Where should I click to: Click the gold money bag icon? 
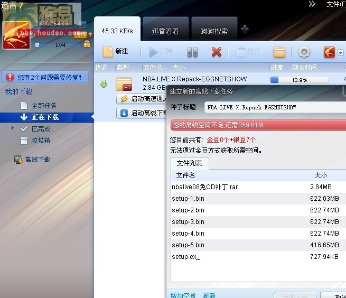pos(87,44)
